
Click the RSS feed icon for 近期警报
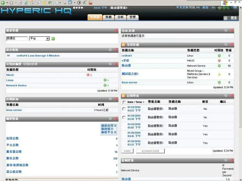[x=124, y=96]
